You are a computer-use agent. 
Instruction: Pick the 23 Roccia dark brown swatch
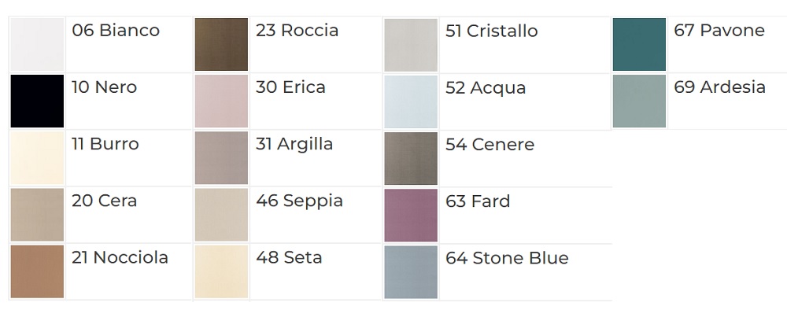pos(221,44)
